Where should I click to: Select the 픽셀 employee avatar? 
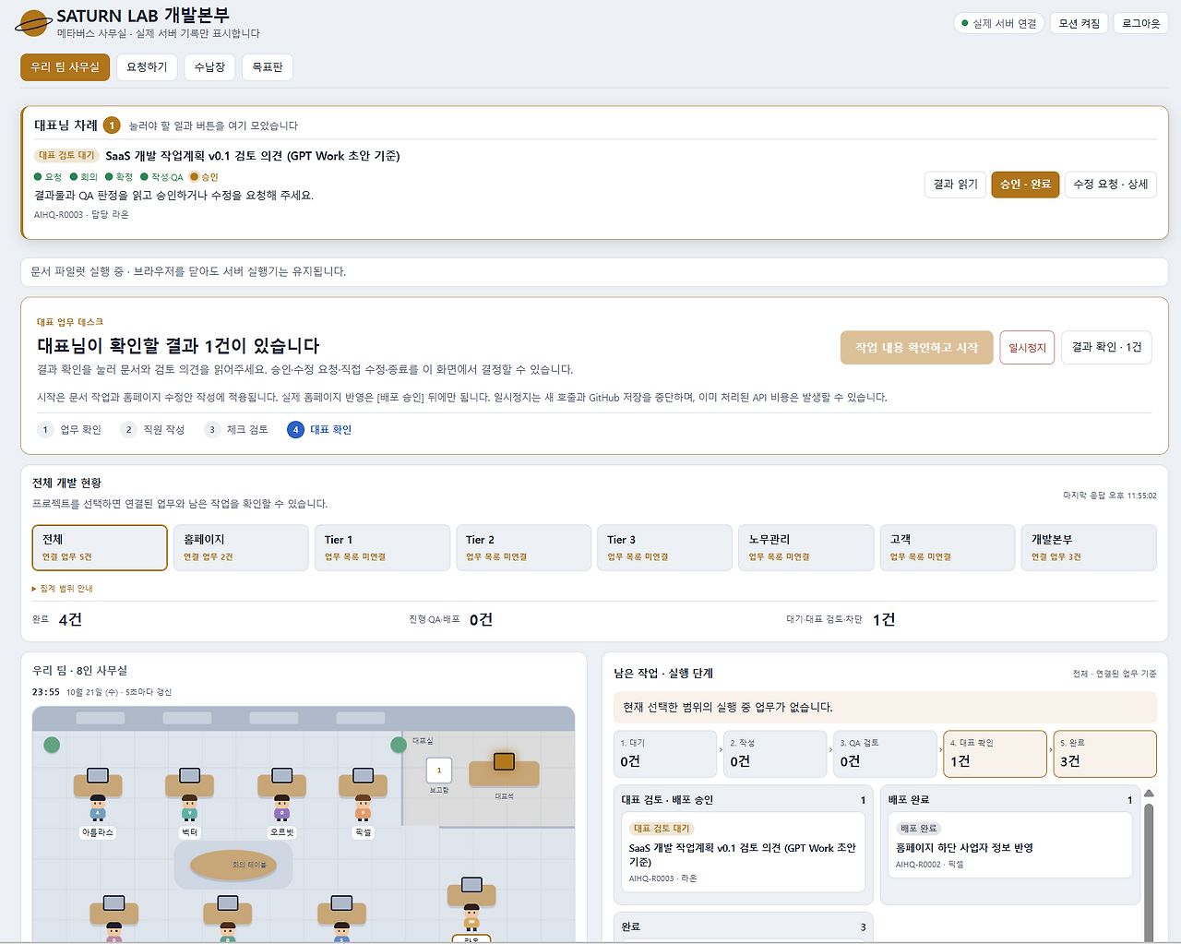(363, 807)
